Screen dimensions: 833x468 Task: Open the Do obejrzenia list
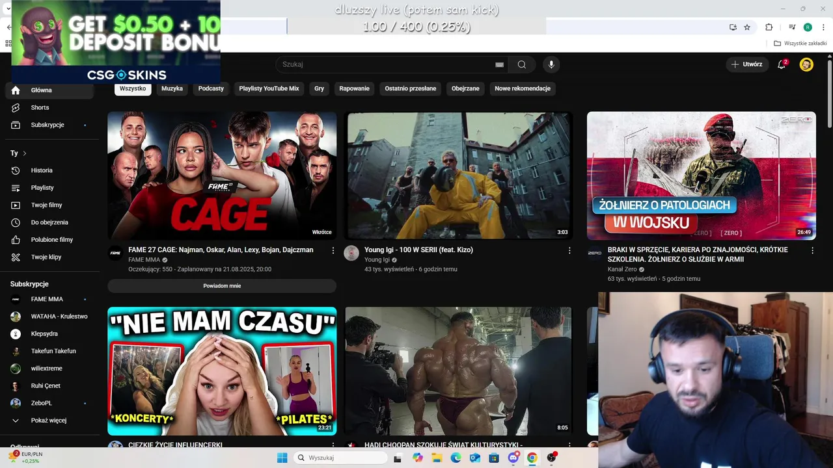coord(49,222)
